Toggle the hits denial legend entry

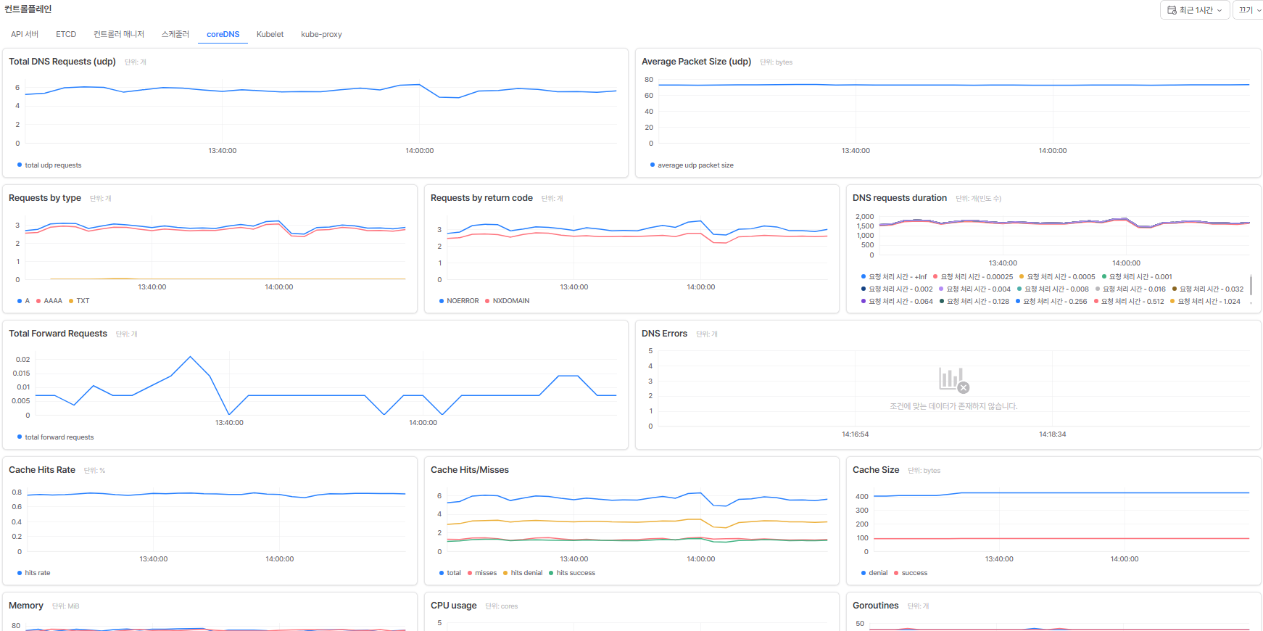(x=523, y=573)
